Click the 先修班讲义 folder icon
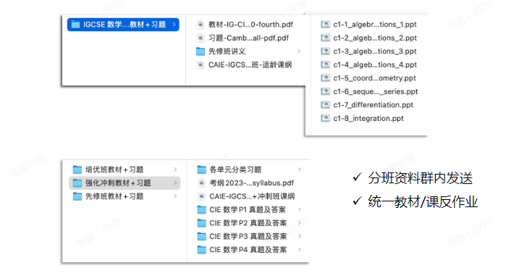 (x=200, y=51)
